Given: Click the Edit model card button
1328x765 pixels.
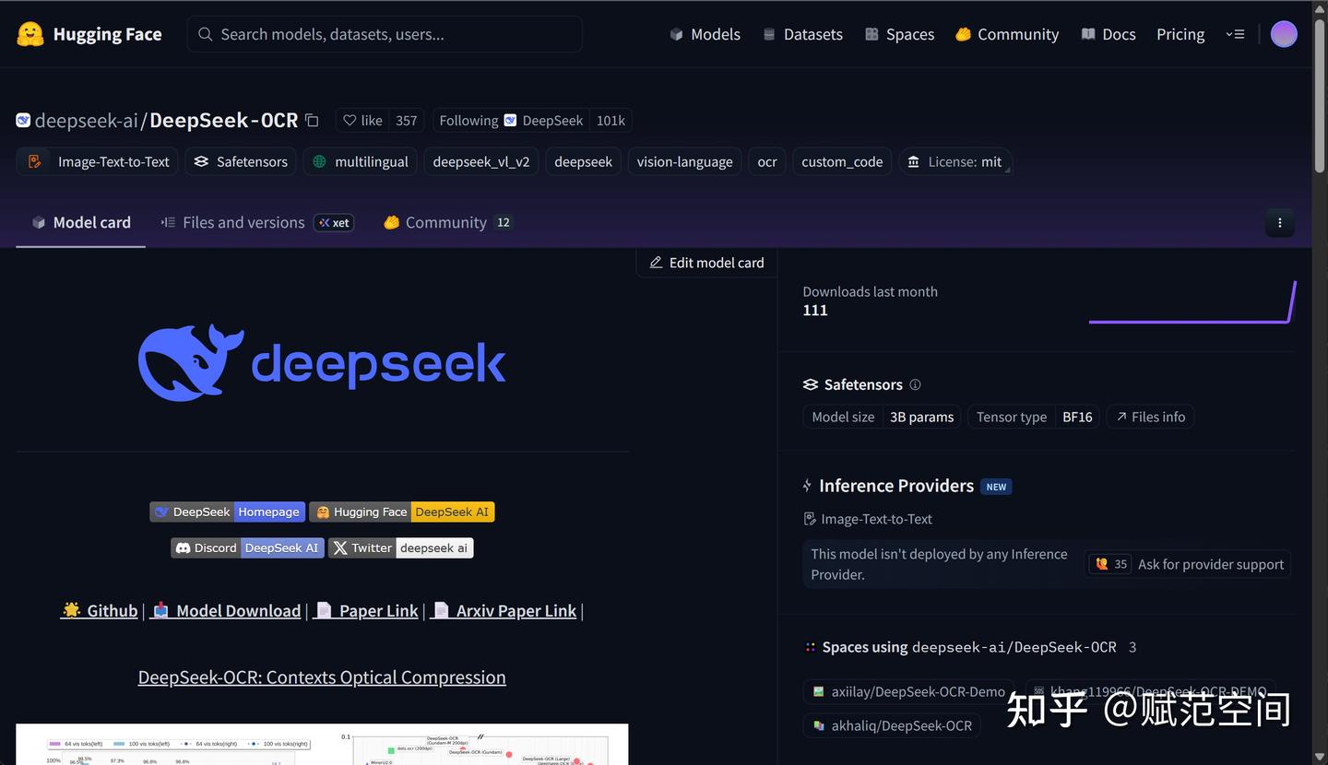Looking at the screenshot, I should 705,262.
